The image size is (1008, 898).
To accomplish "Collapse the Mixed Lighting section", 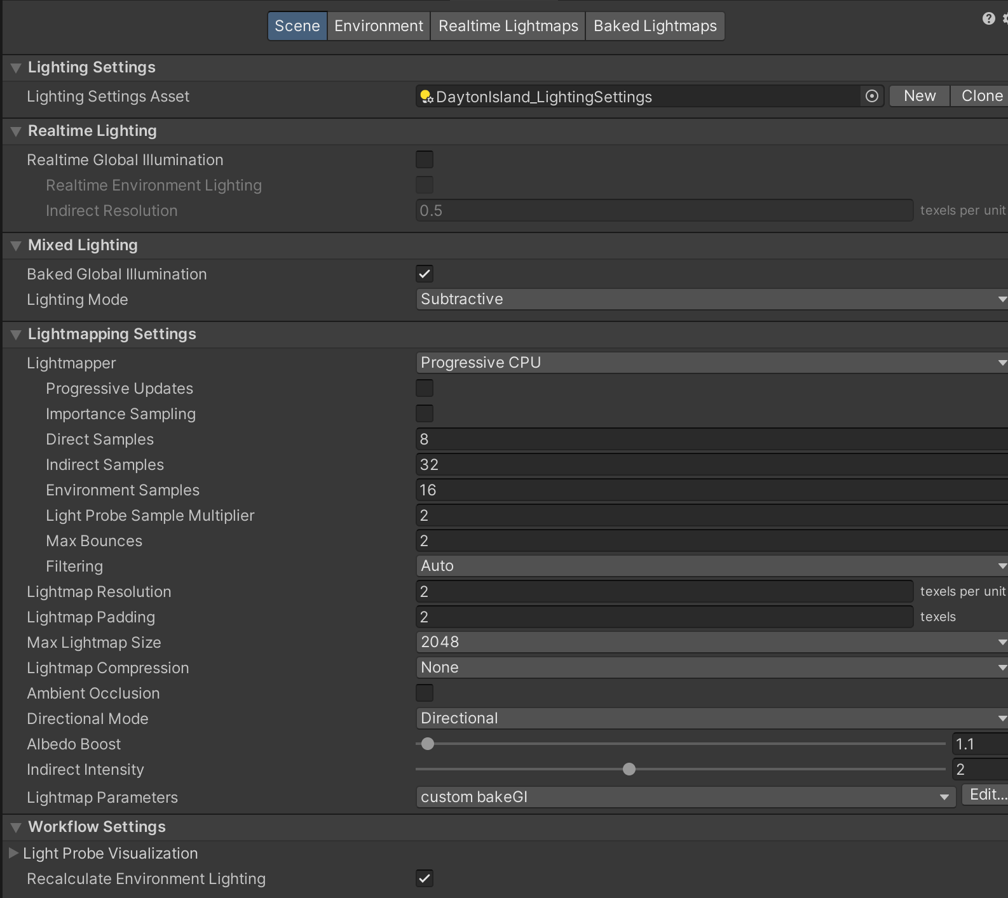I will coord(16,246).
